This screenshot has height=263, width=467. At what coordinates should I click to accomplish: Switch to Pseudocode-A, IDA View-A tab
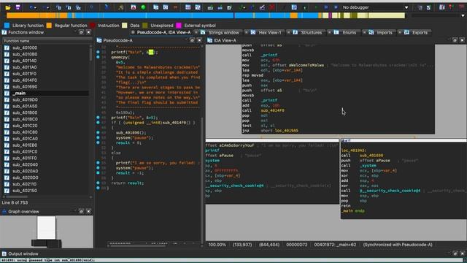click(163, 32)
